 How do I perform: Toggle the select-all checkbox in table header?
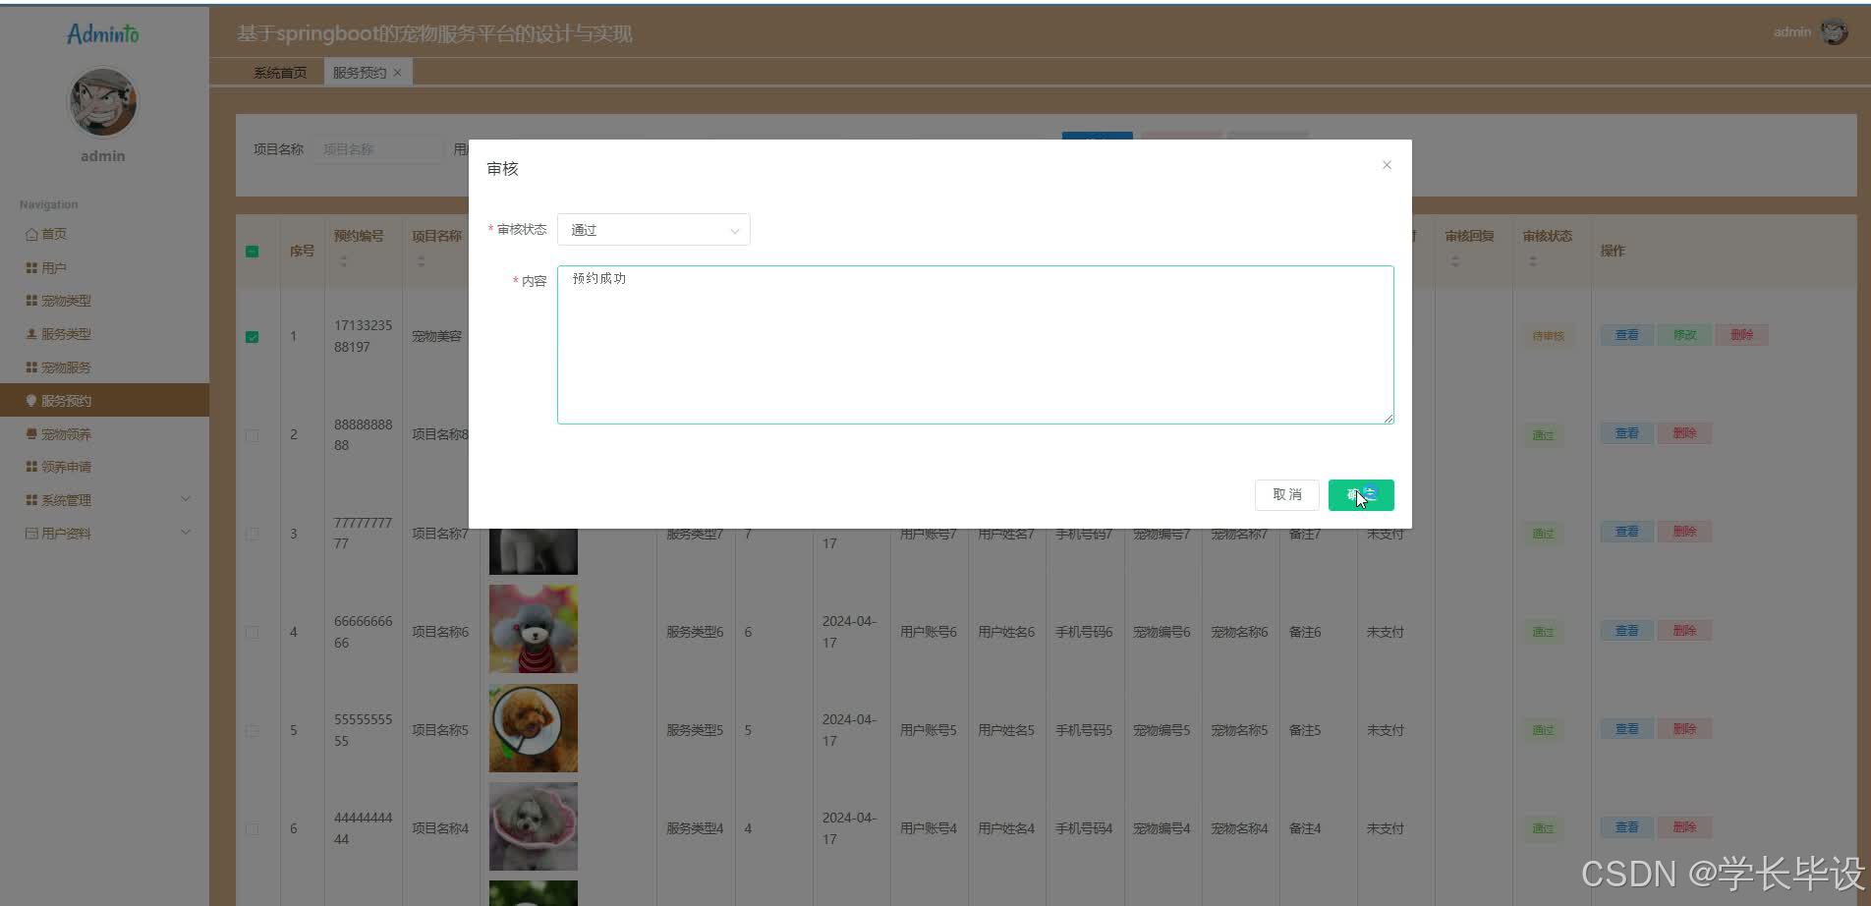tap(253, 252)
